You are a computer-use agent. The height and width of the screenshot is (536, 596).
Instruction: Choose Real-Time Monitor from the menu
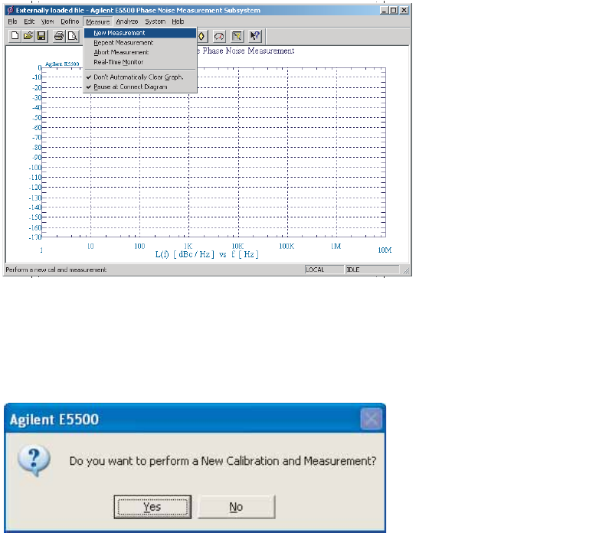(x=140, y=62)
